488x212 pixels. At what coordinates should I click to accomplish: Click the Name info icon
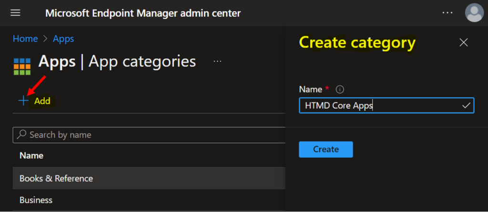coord(340,90)
